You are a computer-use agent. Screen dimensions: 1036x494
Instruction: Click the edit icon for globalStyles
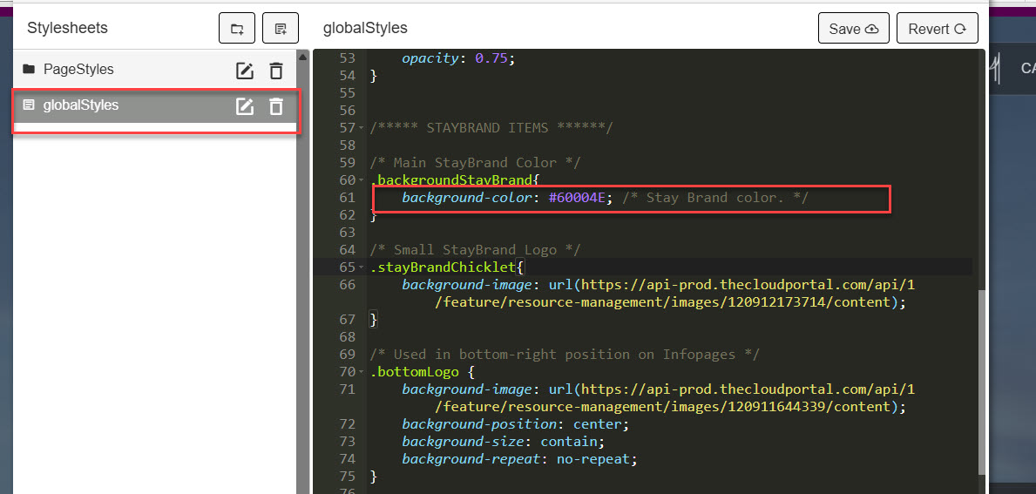[x=245, y=106]
